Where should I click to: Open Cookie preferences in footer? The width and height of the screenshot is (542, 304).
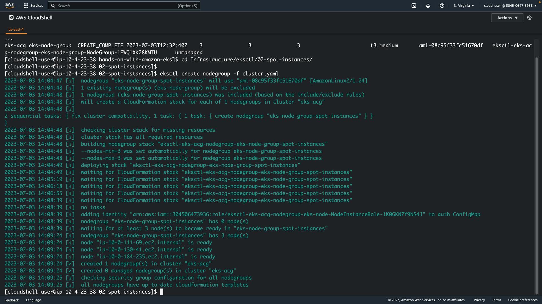click(523, 300)
